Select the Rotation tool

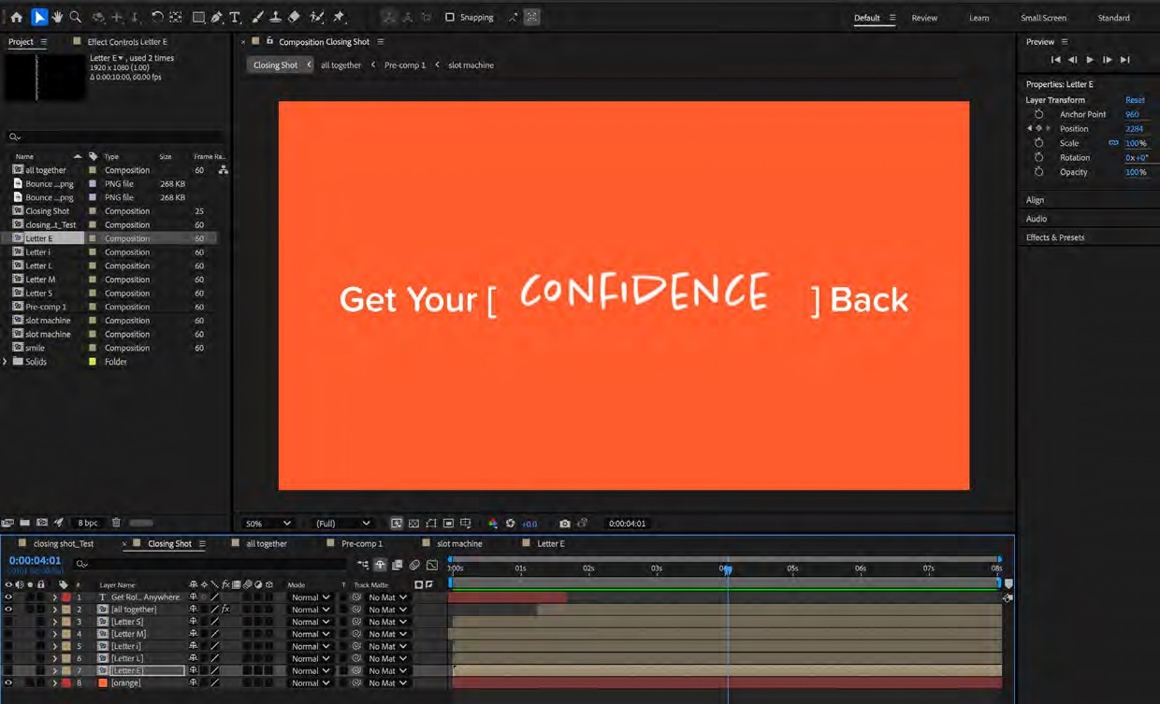157,17
